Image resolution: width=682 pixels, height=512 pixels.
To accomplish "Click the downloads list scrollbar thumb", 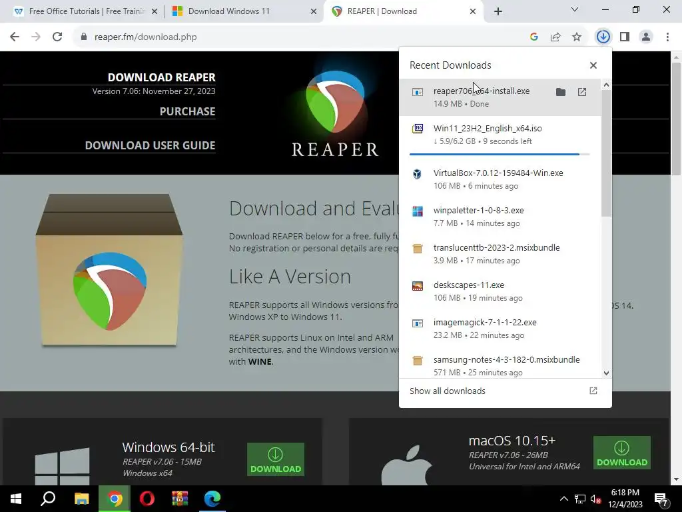I will tap(606, 153).
